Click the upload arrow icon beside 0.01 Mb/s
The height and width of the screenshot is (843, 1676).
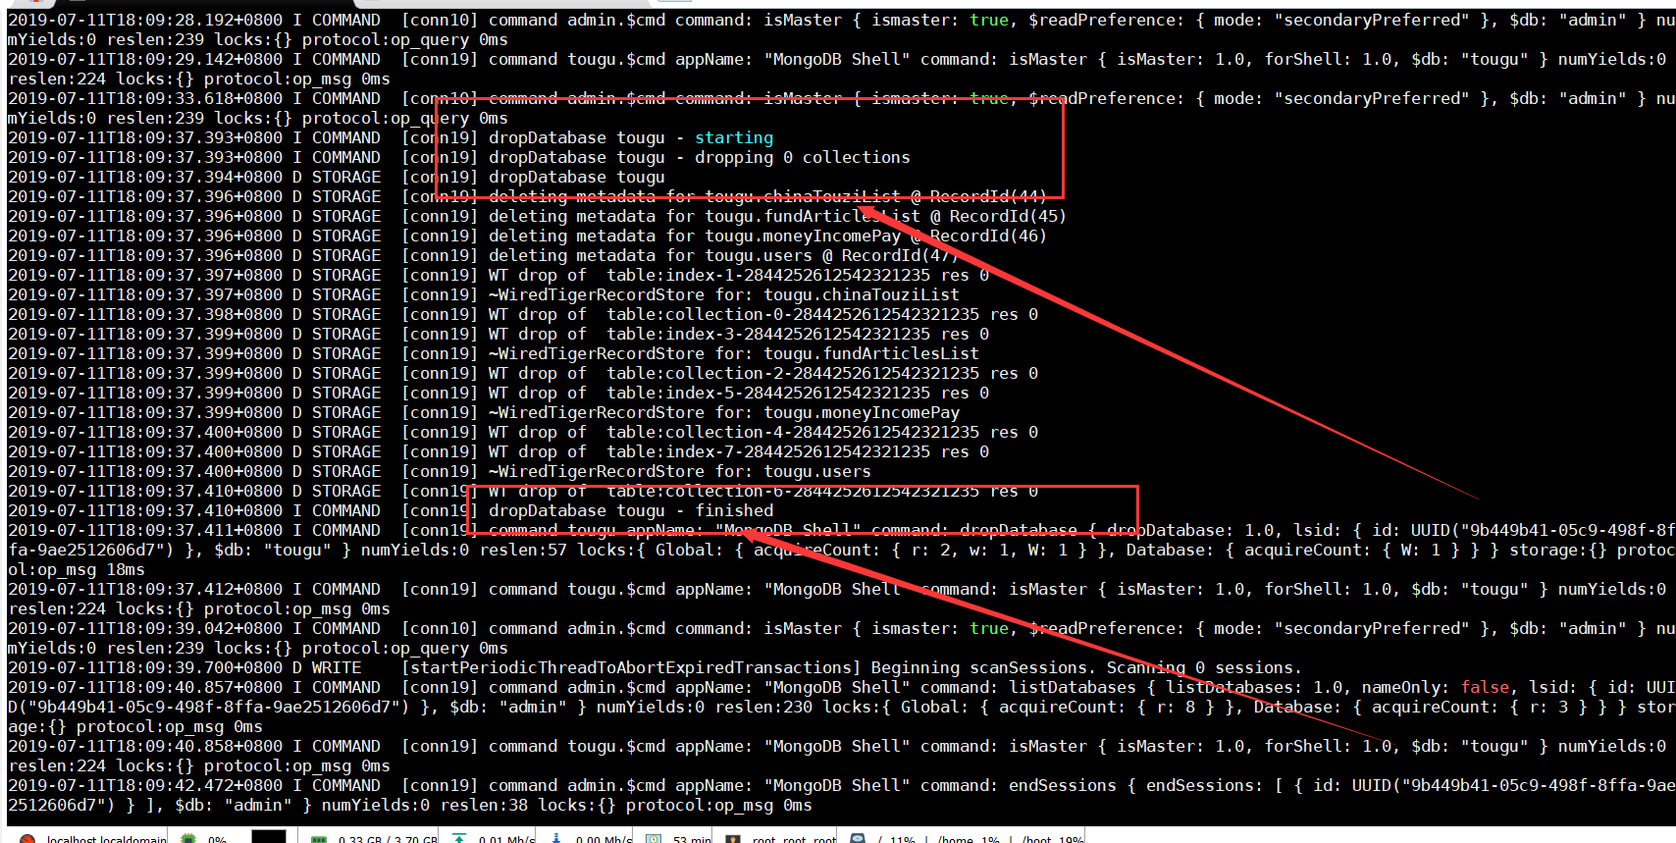click(459, 838)
